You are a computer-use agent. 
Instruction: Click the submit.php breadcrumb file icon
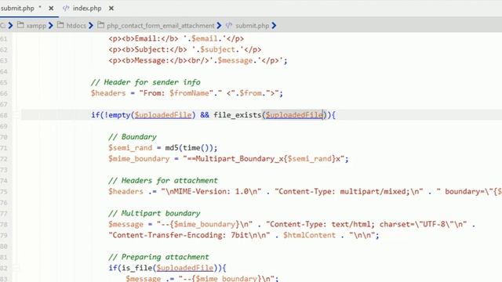[228, 25]
